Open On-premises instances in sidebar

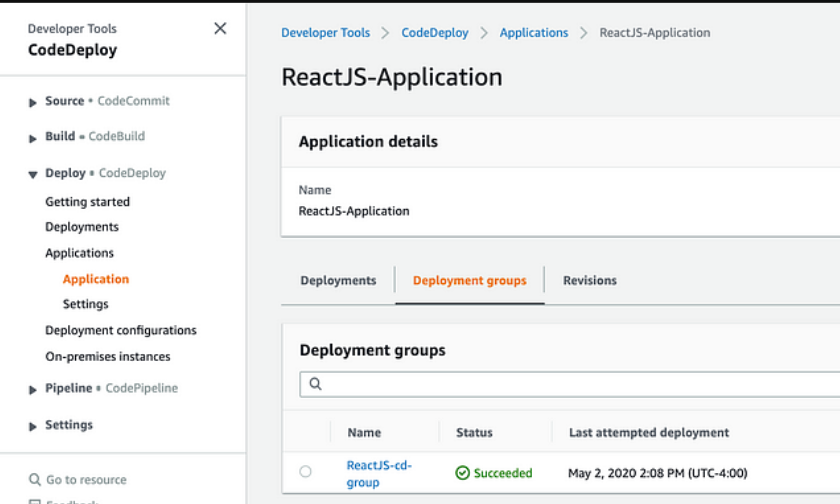click(x=108, y=356)
